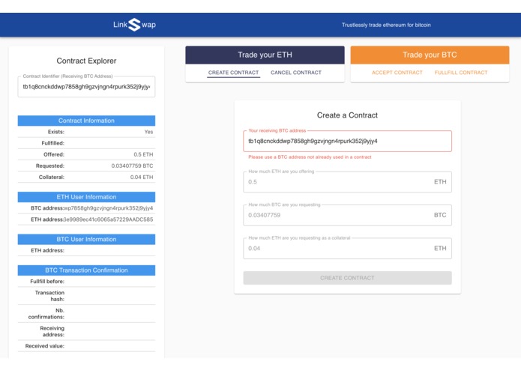Open the Accept Contract tab
Screen dimensions: 521x370
coord(397,73)
